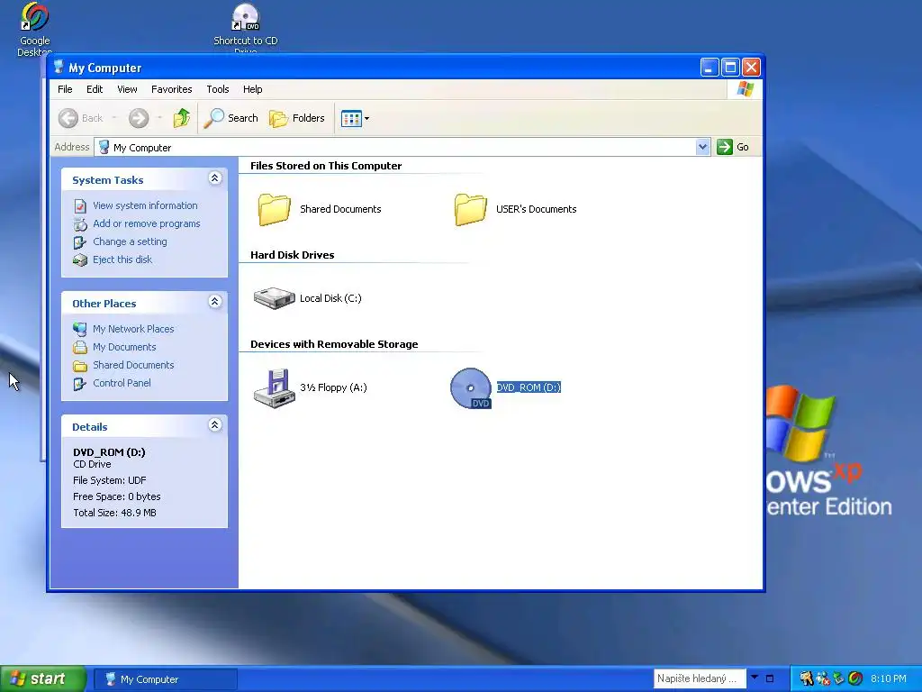This screenshot has height=692, width=922.
Task: Click Add or remove programs link
Action: 147,223
